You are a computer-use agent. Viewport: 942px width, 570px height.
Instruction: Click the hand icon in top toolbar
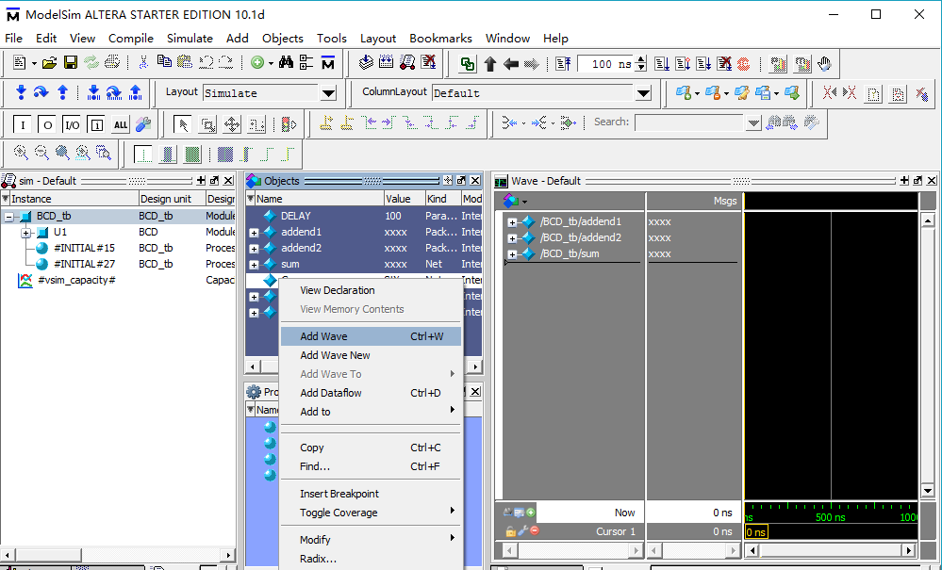pyautogui.click(x=824, y=64)
